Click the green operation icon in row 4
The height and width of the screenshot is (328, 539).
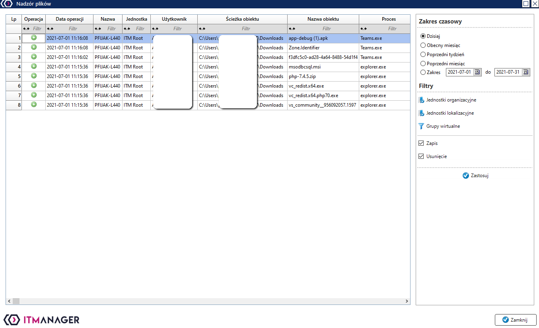[34, 66]
